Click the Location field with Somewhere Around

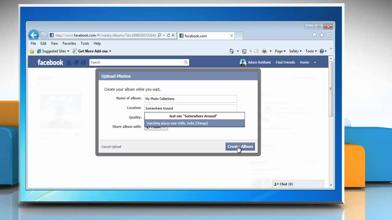(x=190, y=108)
